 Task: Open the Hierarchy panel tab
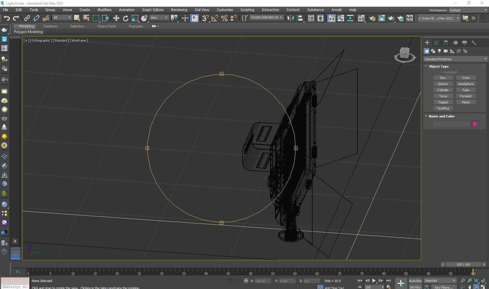[x=446, y=43]
